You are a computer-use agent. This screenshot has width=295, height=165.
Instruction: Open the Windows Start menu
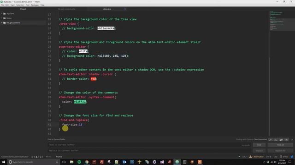4,162
